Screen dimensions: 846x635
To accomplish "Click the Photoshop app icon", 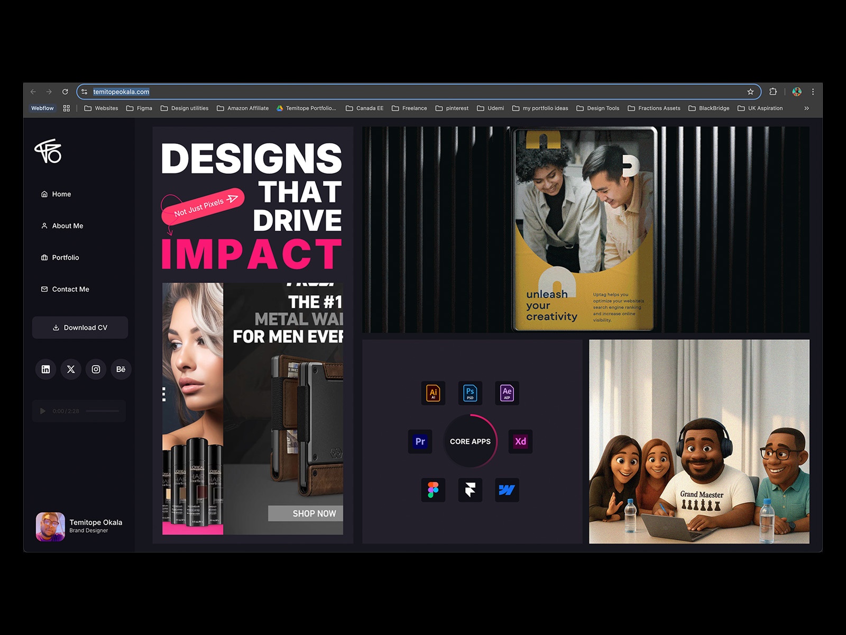I will pyautogui.click(x=470, y=393).
